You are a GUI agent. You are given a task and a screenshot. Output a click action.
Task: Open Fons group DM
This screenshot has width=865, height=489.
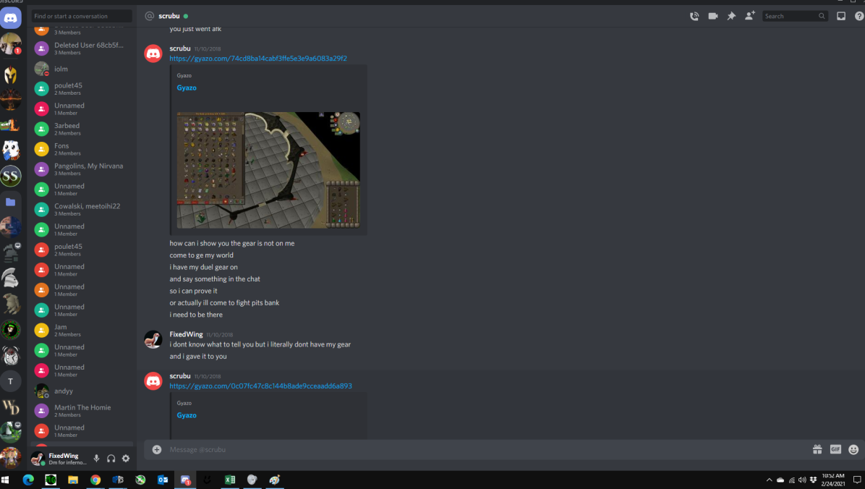coord(82,149)
